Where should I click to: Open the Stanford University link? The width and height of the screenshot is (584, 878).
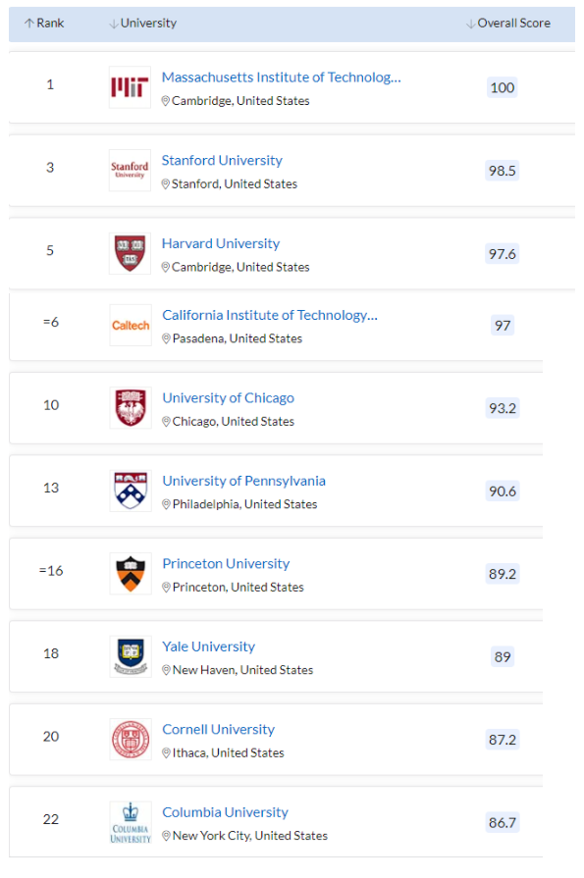pyautogui.click(x=222, y=160)
